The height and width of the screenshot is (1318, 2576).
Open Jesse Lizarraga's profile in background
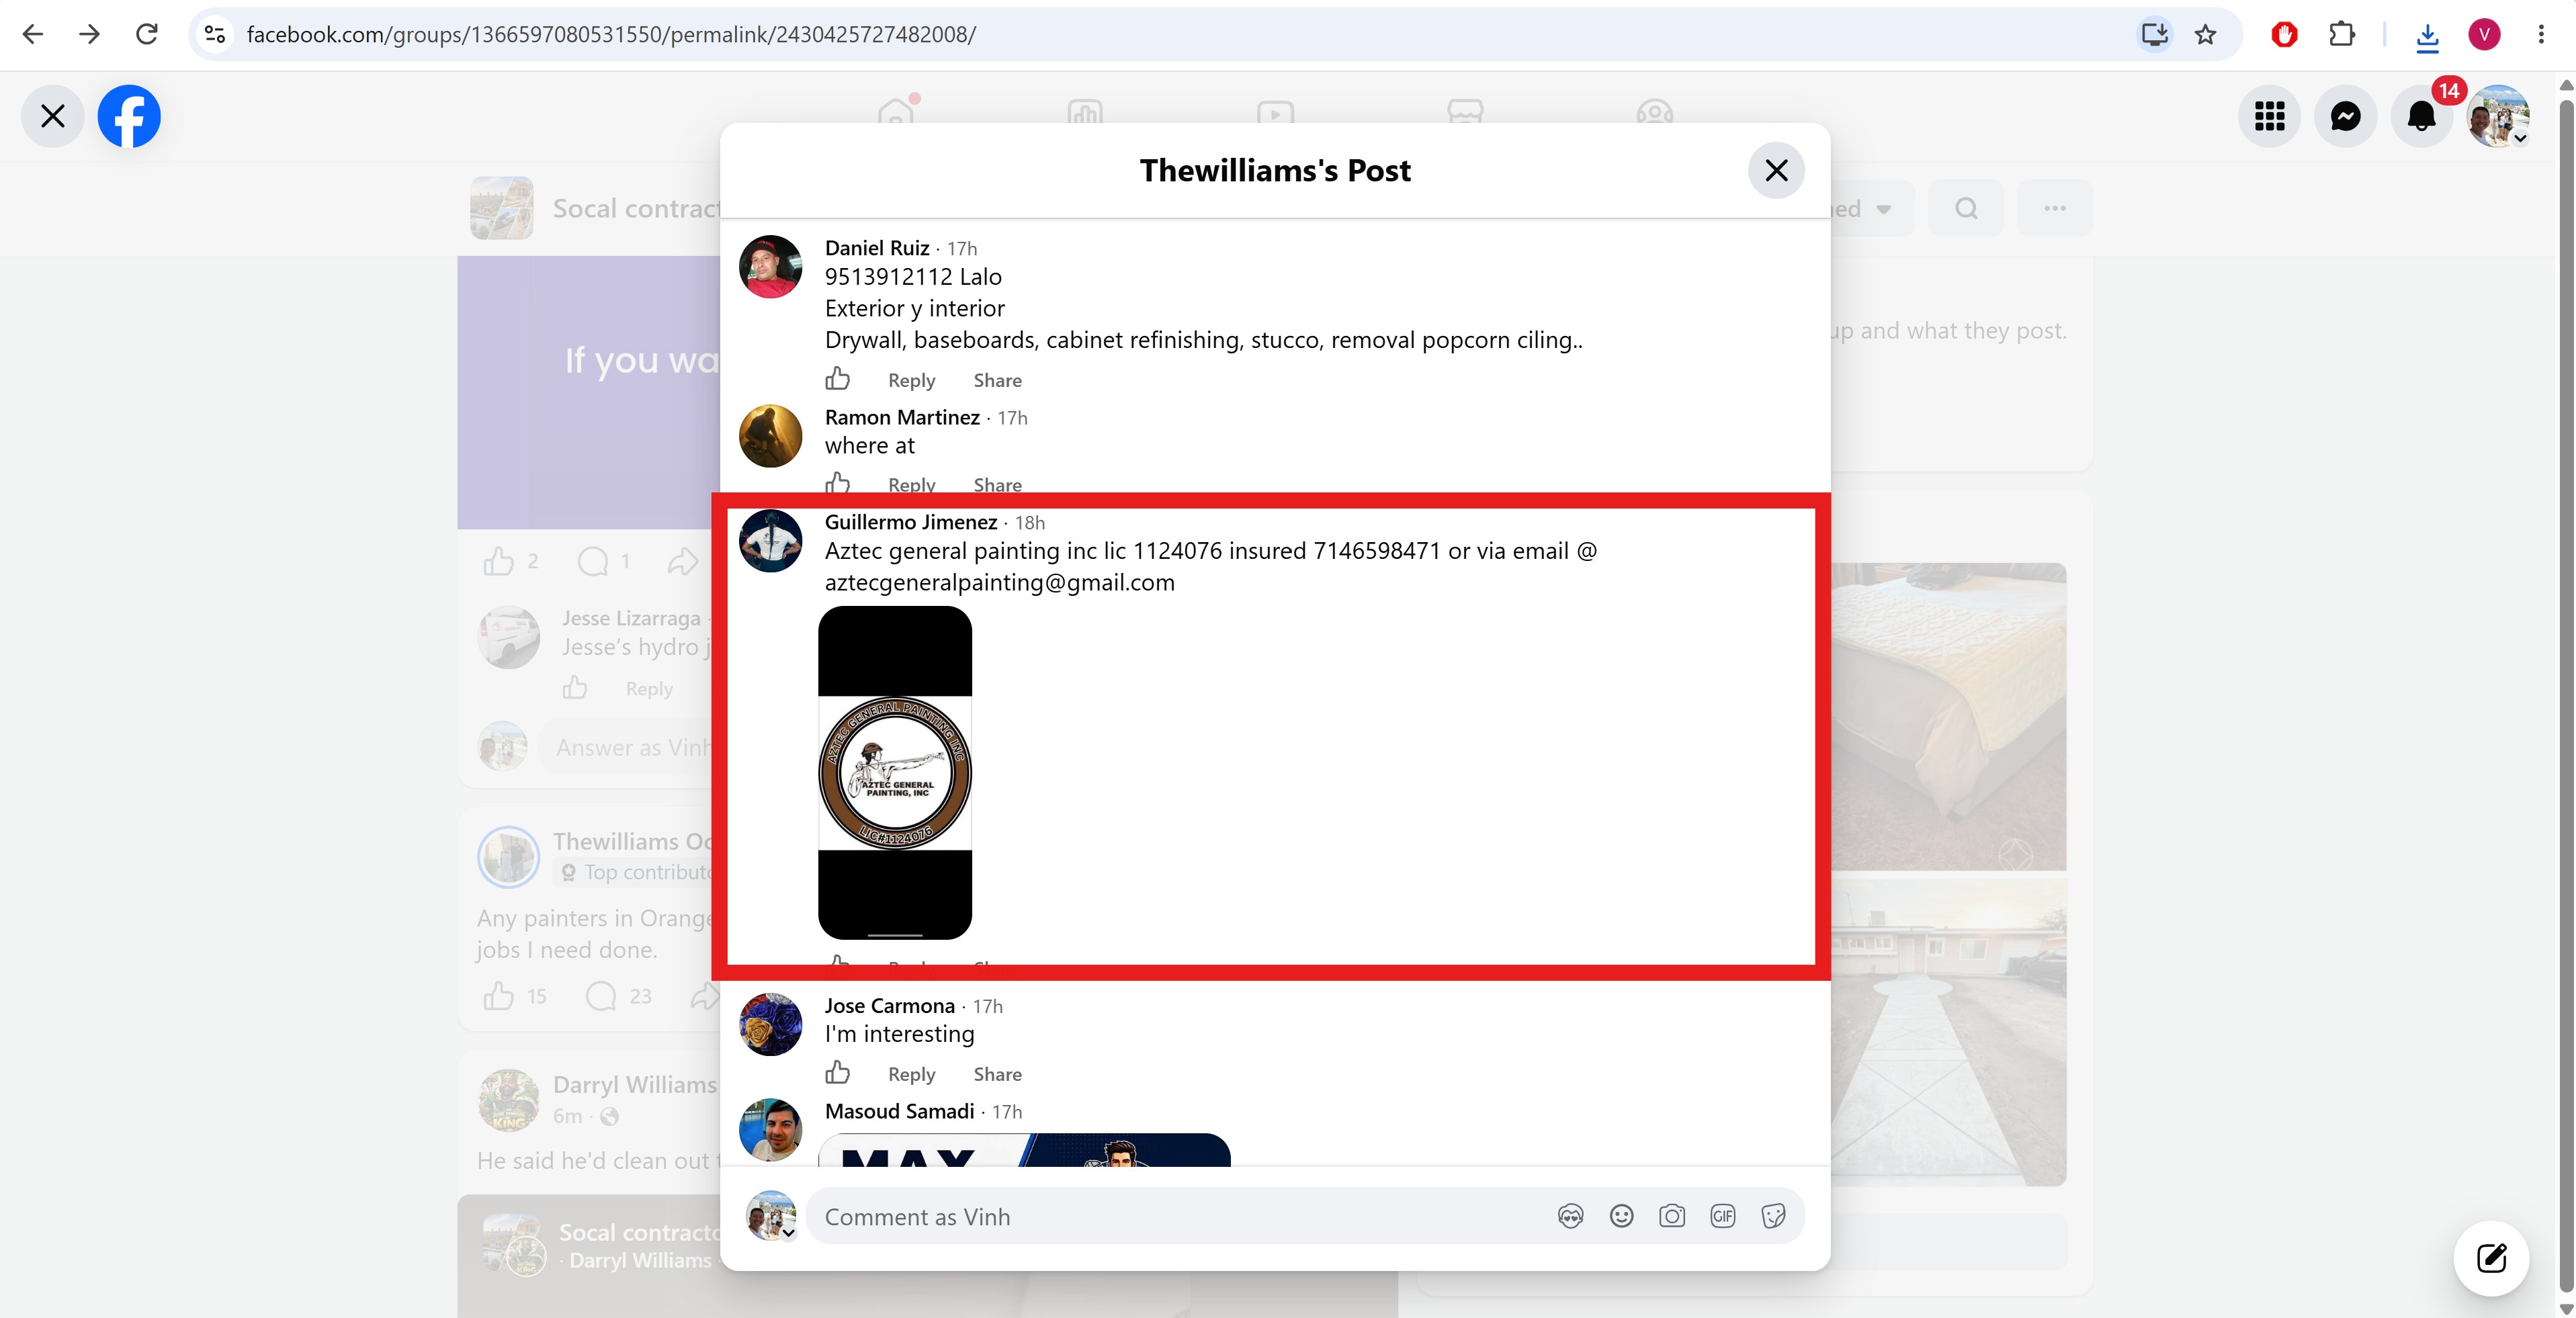coord(631,618)
